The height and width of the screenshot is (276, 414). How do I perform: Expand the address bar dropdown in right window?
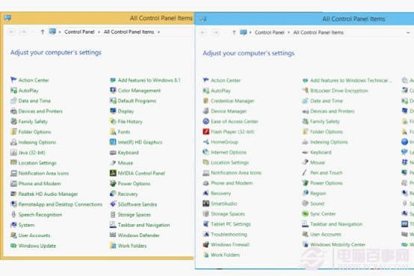(x=408, y=32)
